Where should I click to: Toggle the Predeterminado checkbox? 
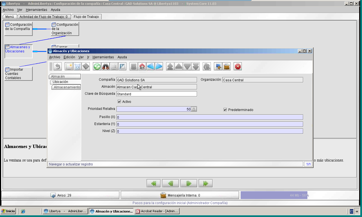tap(225, 110)
